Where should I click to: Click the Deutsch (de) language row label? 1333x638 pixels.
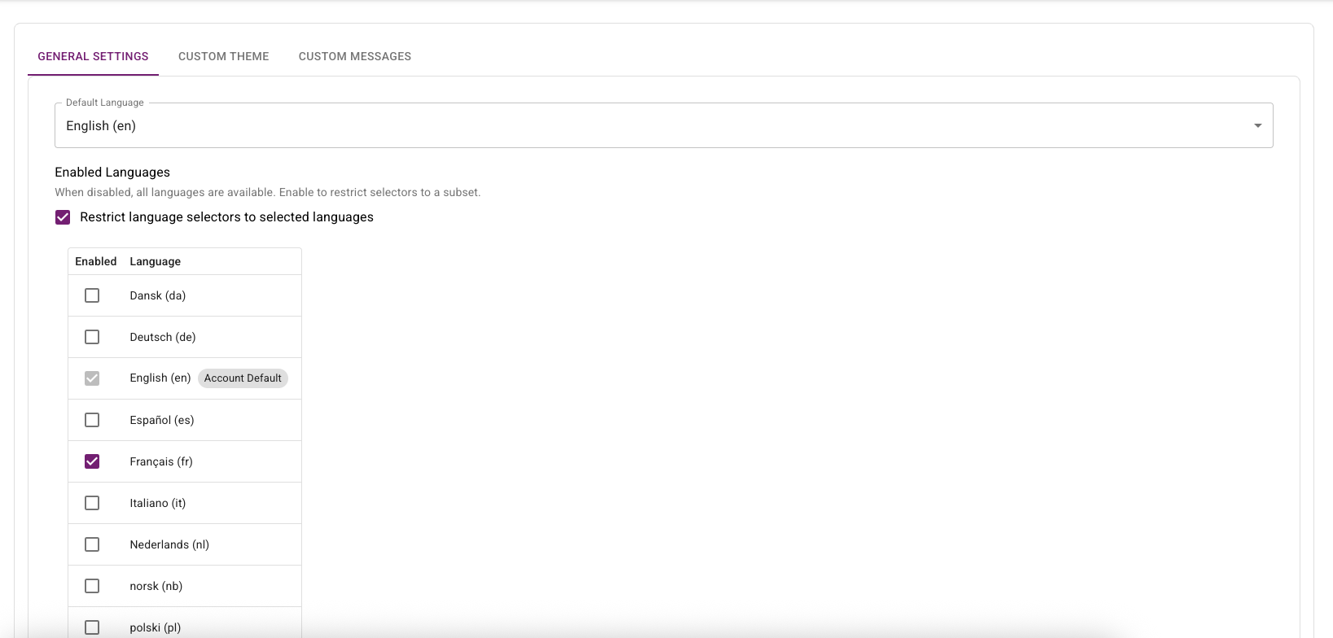(163, 337)
